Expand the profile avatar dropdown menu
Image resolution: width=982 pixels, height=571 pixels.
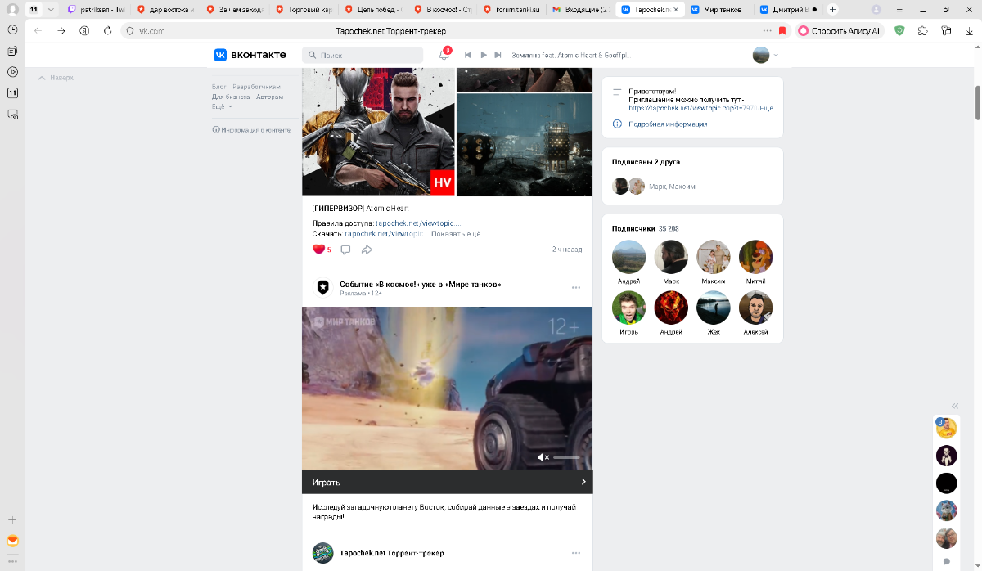pyautogui.click(x=766, y=55)
